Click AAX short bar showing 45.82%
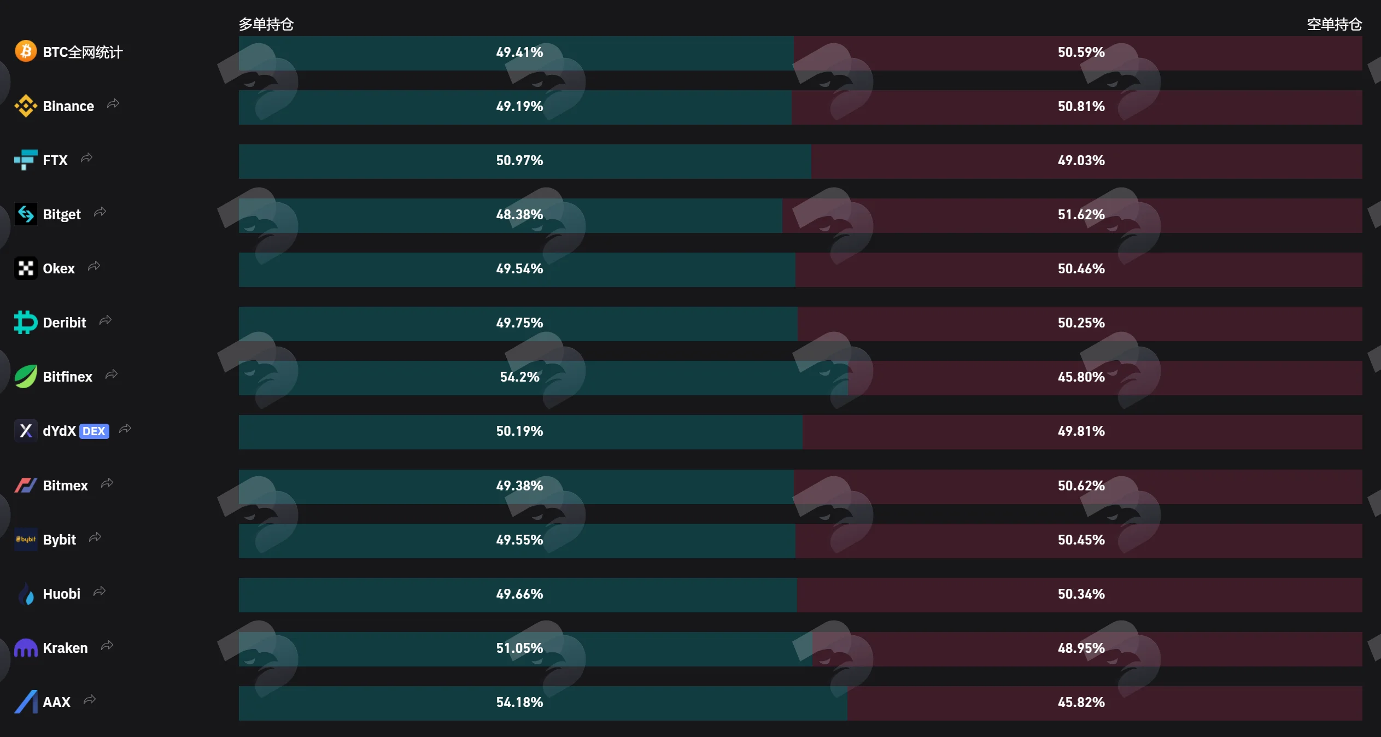 click(1105, 703)
